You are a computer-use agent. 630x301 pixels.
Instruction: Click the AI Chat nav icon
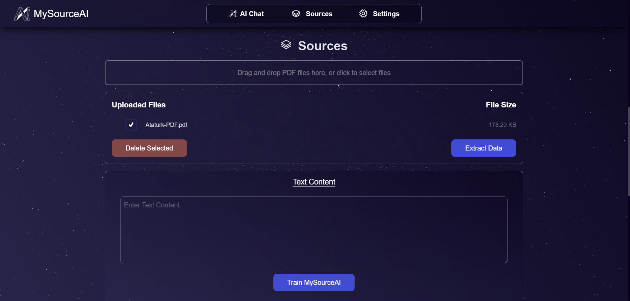click(233, 14)
